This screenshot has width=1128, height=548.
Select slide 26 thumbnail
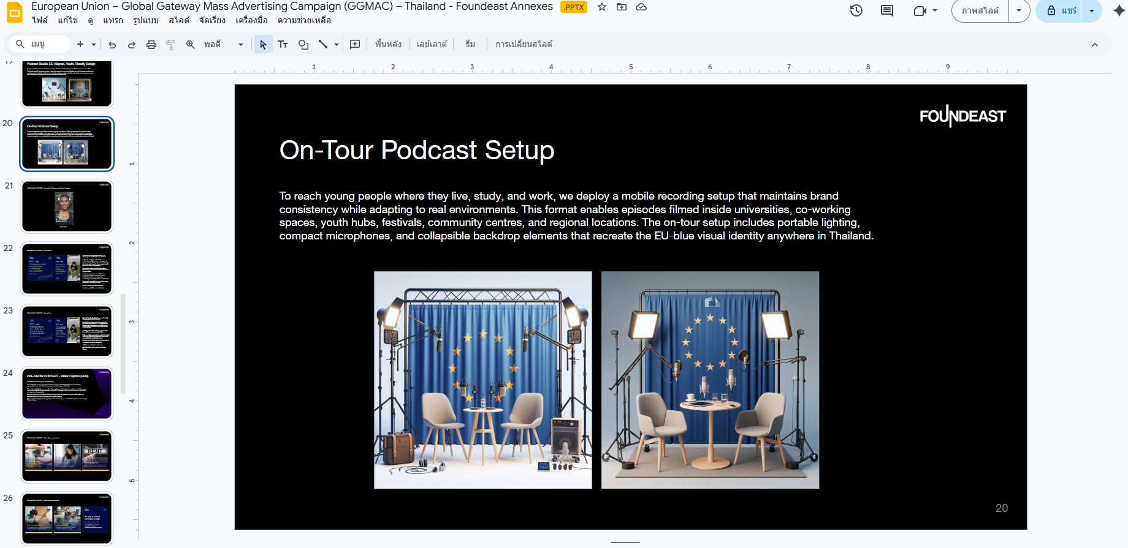pyautogui.click(x=67, y=519)
